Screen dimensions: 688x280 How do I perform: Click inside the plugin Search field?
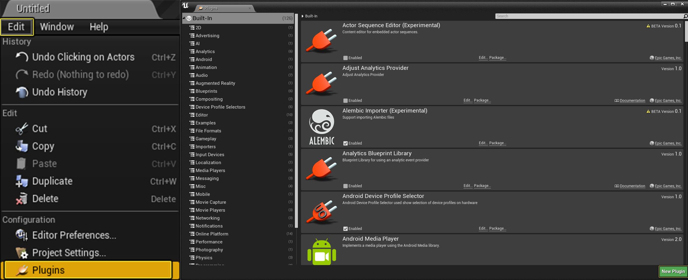point(589,16)
